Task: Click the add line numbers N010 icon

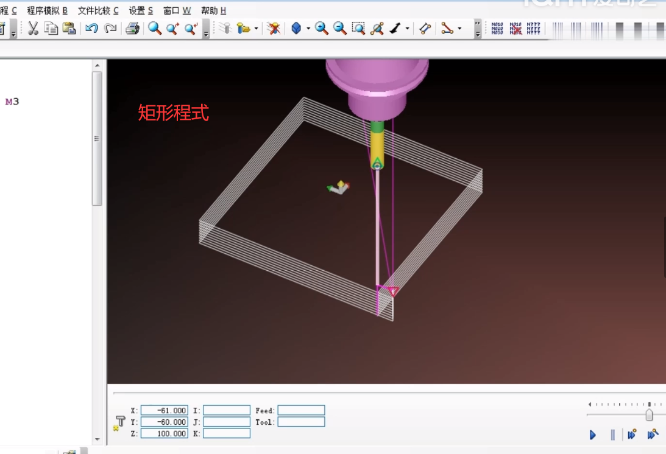Action: (x=497, y=28)
